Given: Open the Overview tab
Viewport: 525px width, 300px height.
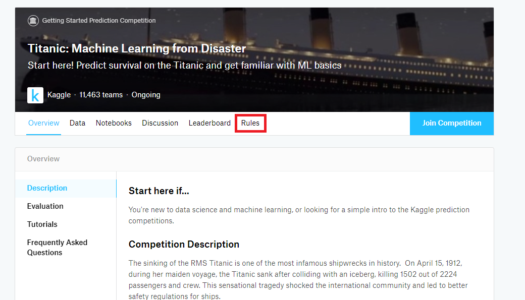Looking at the screenshot, I should [43, 123].
